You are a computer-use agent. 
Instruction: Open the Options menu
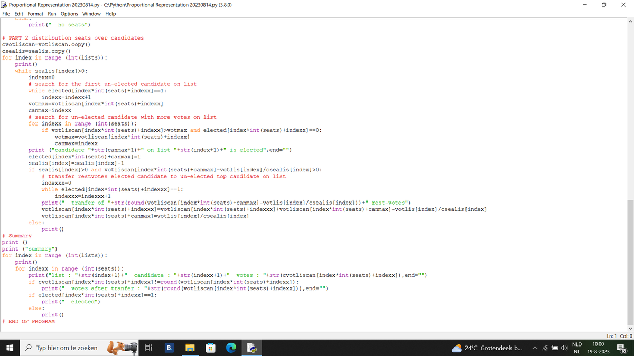click(x=69, y=14)
